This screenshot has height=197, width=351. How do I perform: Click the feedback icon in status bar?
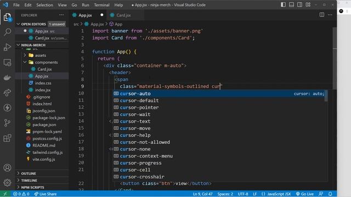coord(321,194)
